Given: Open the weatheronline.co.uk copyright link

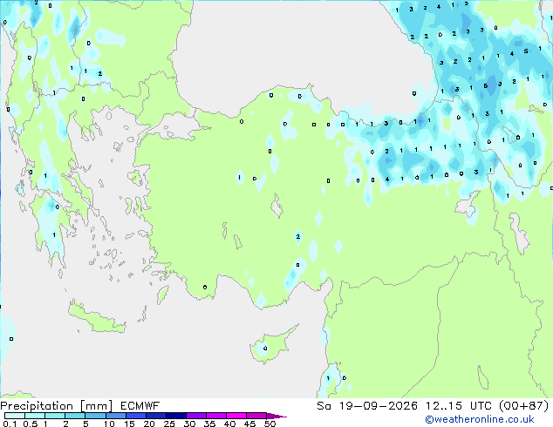Looking at the screenshot, I should (x=480, y=419).
